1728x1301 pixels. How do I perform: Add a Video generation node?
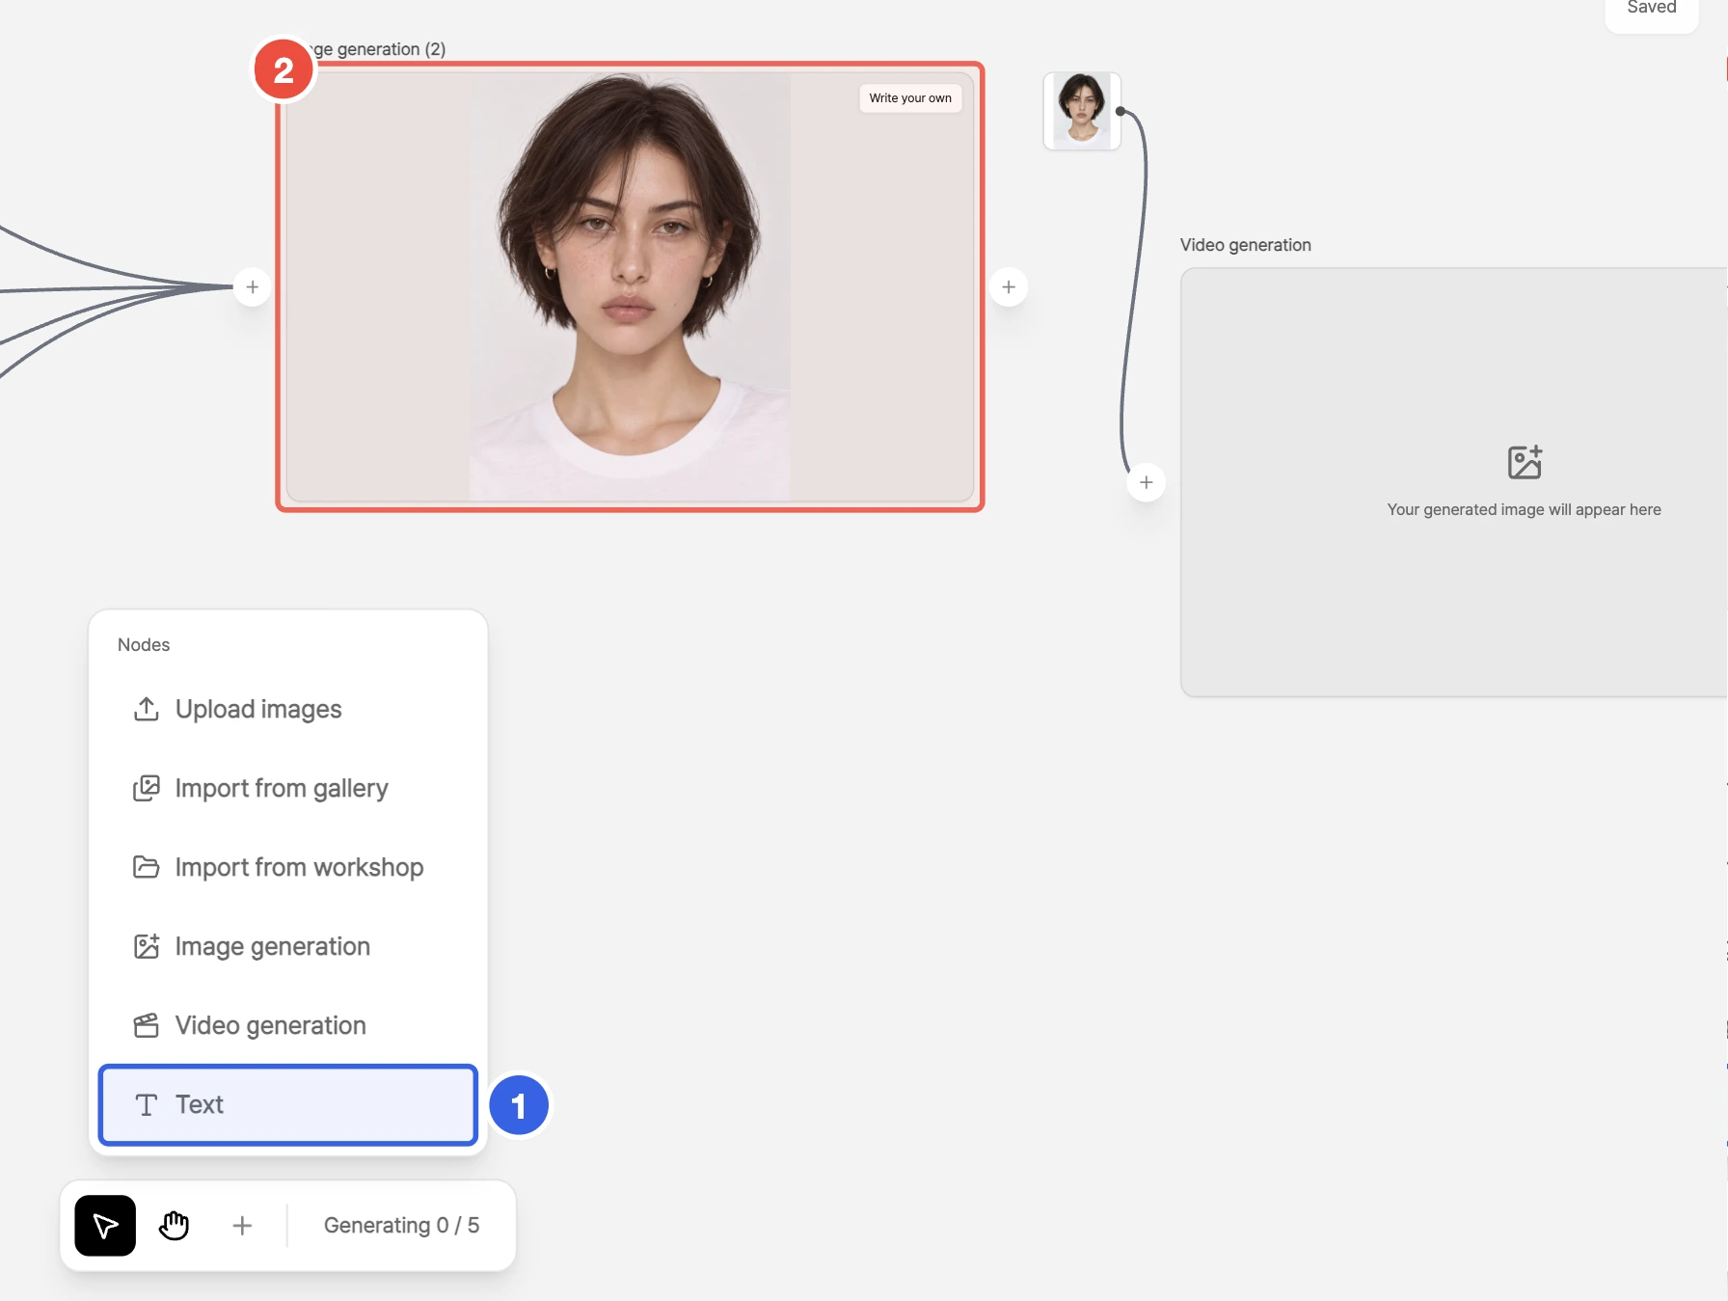(287, 1025)
